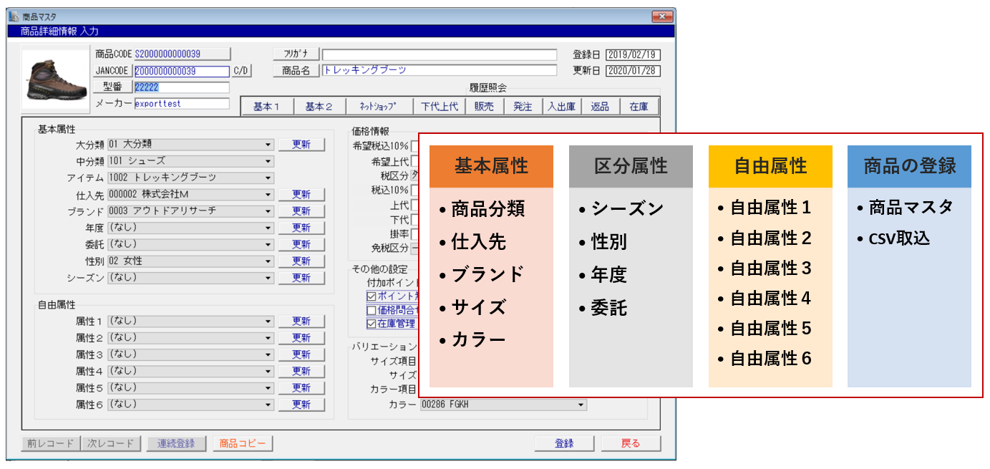990x469 pixels.
Task: Click the 登録 button to register
Action: pyautogui.click(x=563, y=443)
